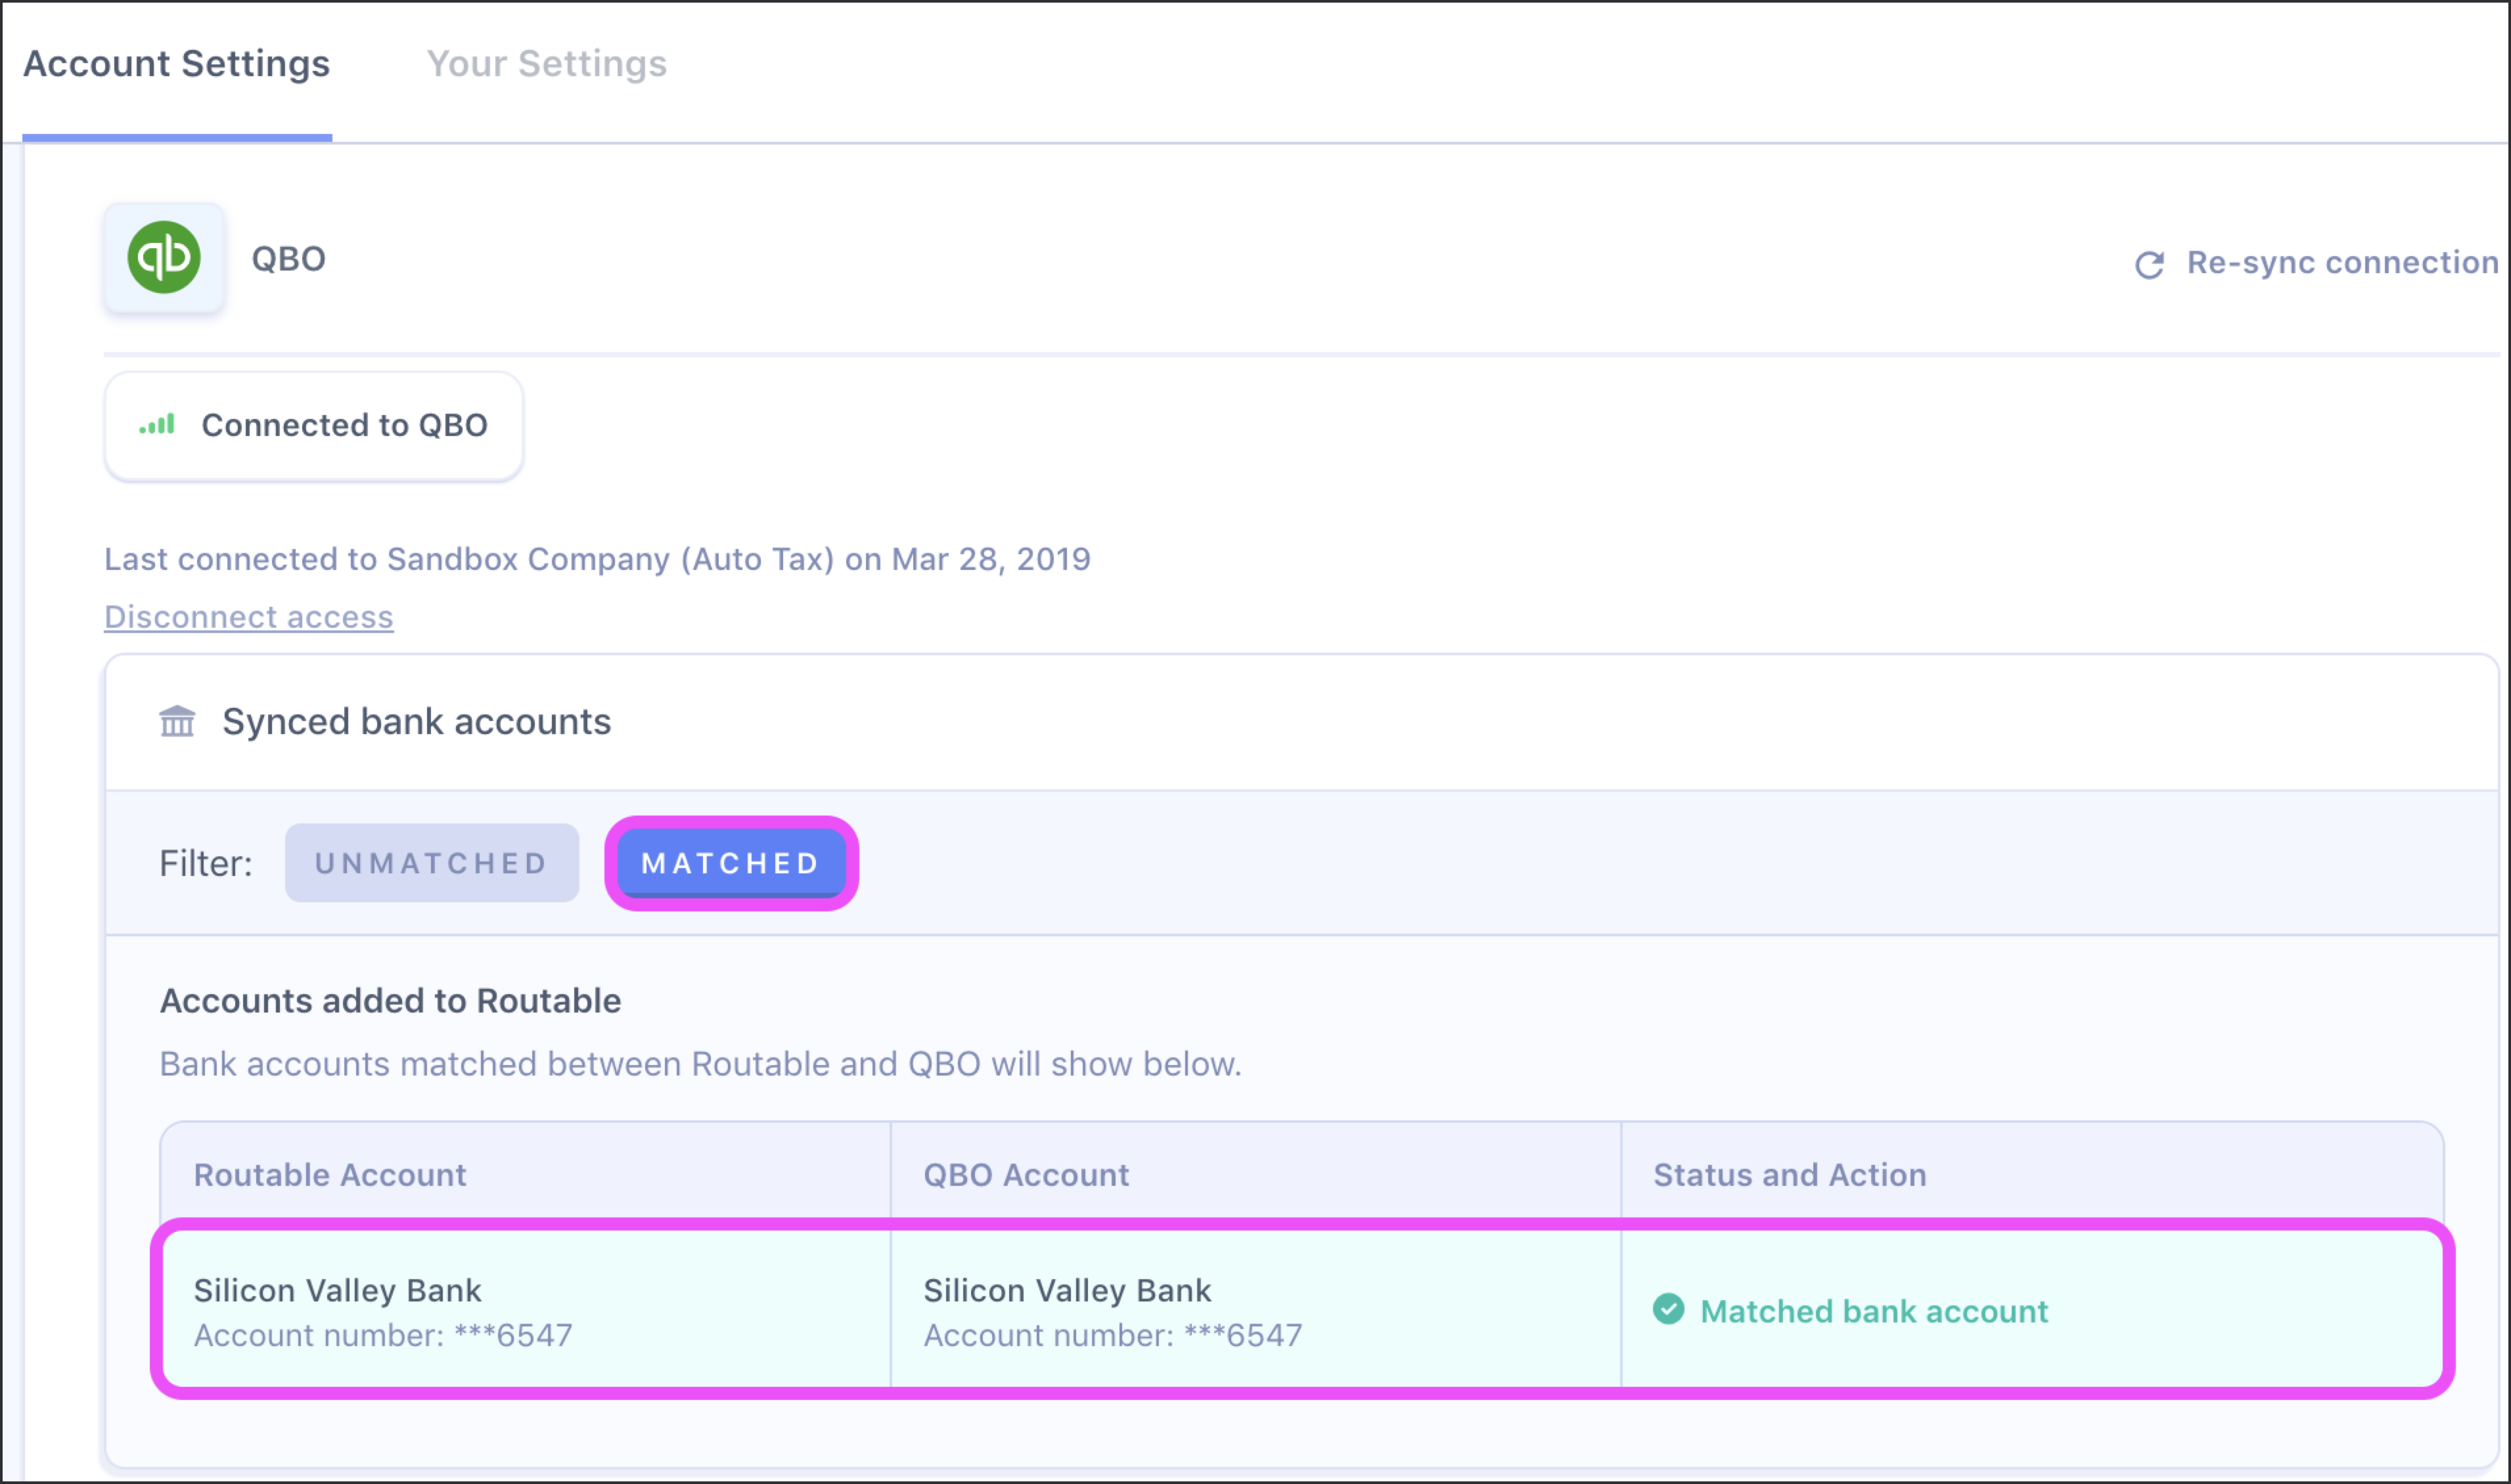Click the QuickBooks QBO logo icon
Image resolution: width=2511 pixels, height=1484 pixels.
click(x=164, y=258)
